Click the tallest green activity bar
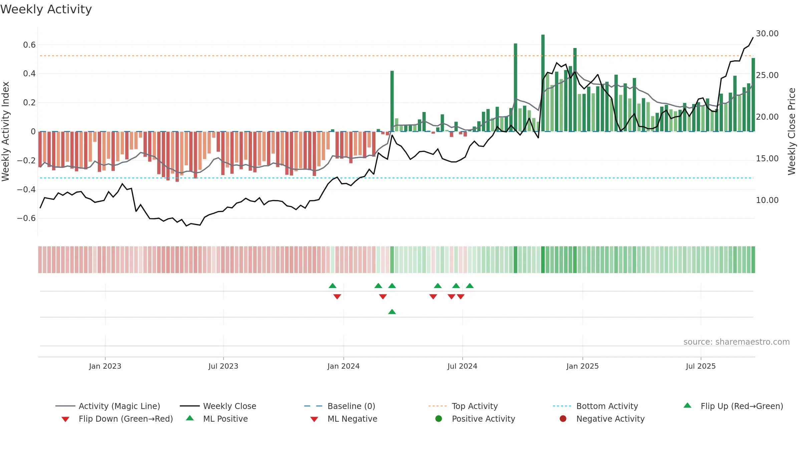801x450 pixels. point(543,83)
